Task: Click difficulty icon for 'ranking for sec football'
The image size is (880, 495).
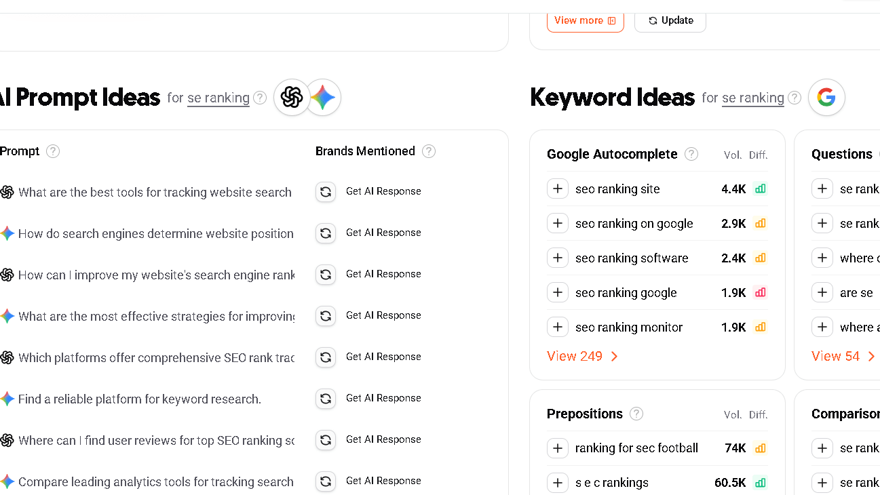Action: (x=761, y=448)
